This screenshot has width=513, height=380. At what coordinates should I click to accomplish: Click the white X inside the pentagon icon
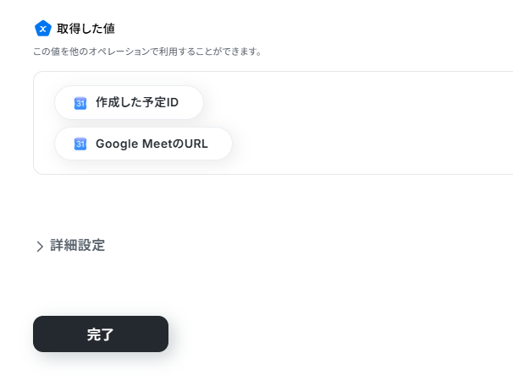[43, 29]
